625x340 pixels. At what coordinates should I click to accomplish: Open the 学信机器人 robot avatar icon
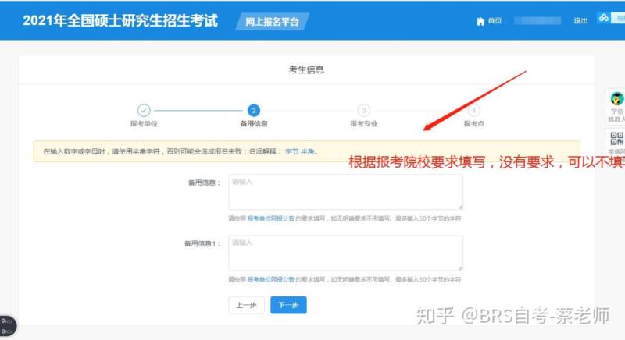pyautogui.click(x=616, y=97)
